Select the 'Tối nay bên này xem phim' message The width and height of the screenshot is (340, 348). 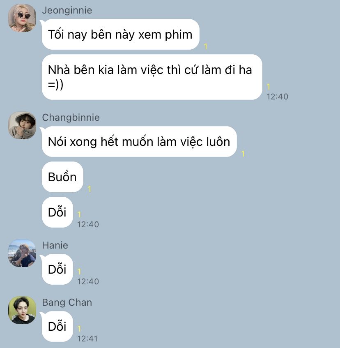[120, 35]
